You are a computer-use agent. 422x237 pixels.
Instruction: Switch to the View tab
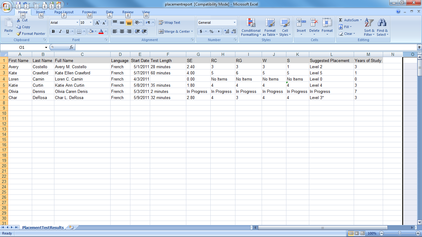[146, 12]
